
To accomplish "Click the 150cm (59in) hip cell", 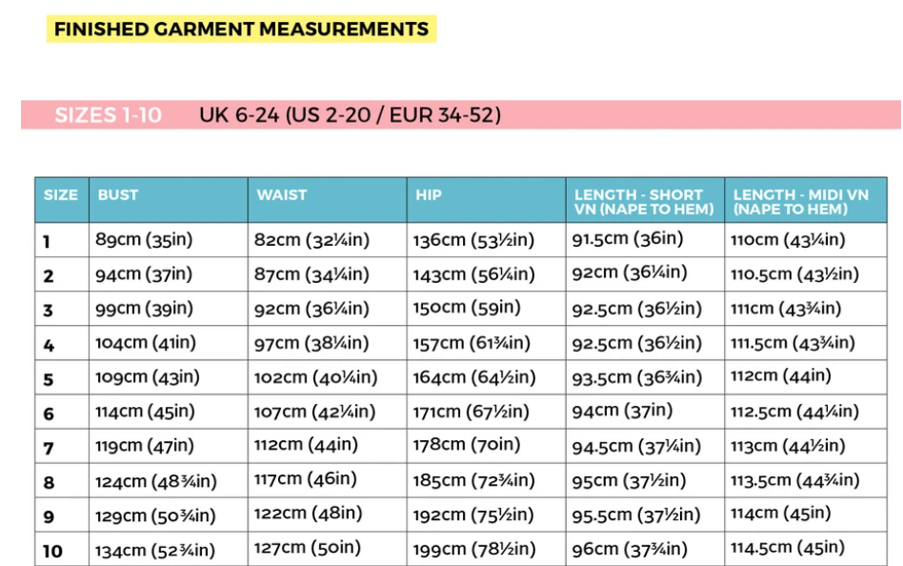I will [467, 309].
